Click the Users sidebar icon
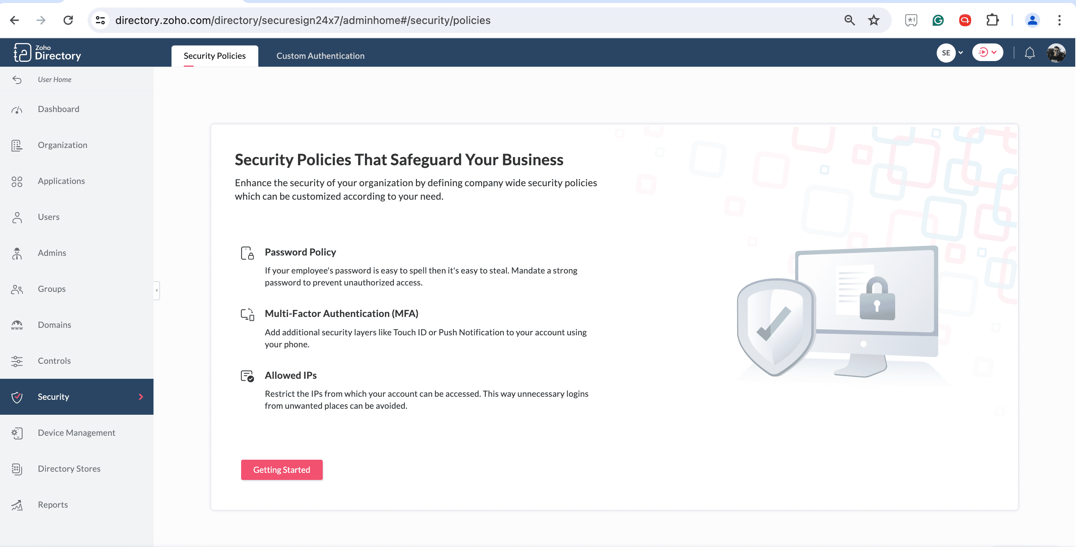 tap(18, 217)
